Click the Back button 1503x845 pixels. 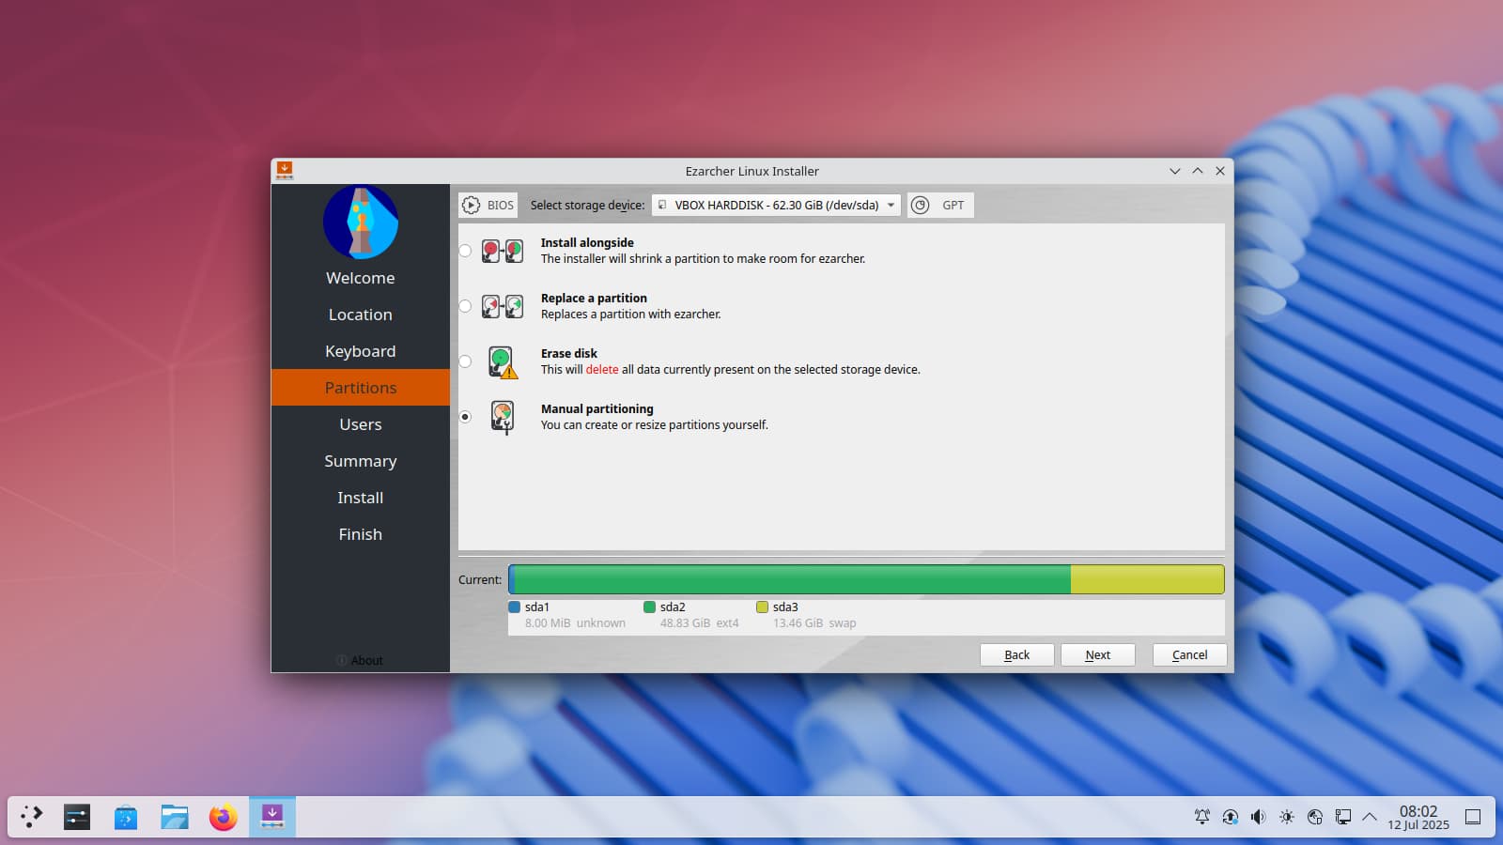coord(1016,655)
